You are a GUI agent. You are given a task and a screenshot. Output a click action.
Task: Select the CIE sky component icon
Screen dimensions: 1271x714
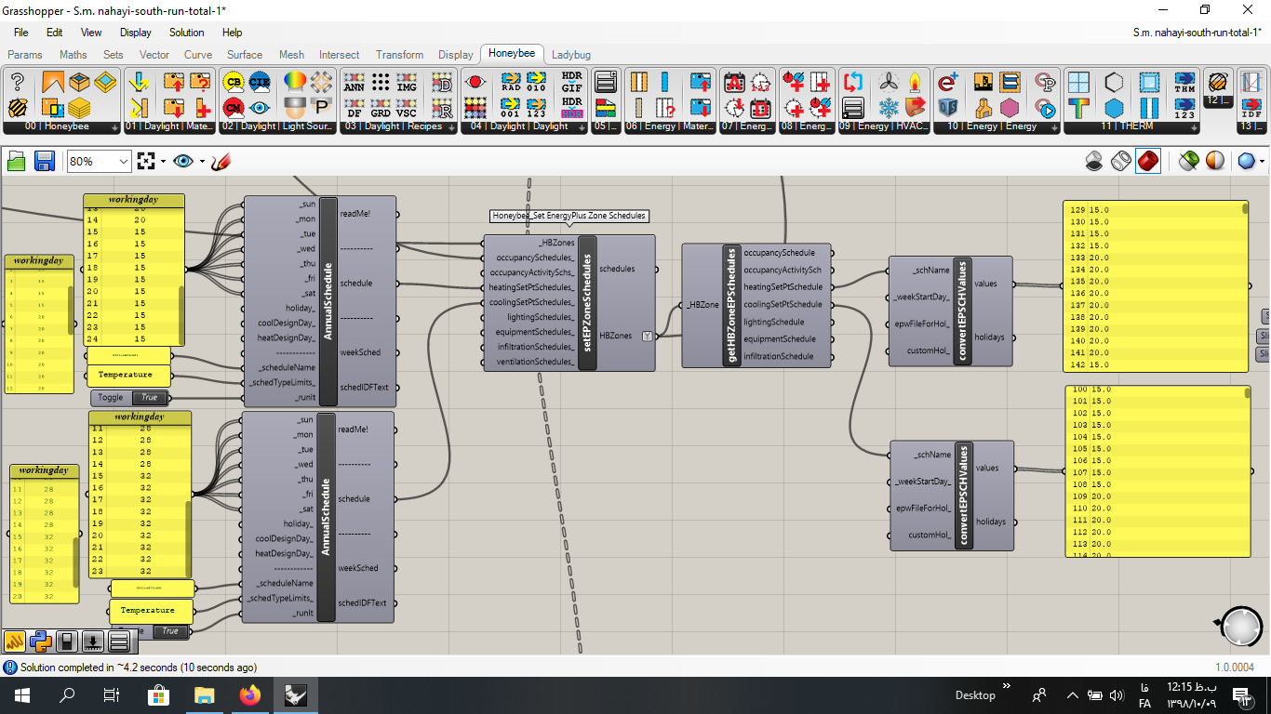260,82
